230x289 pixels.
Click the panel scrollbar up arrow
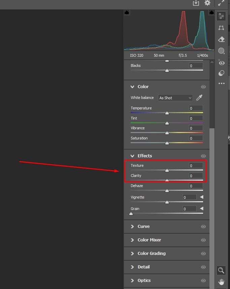(212, 62)
